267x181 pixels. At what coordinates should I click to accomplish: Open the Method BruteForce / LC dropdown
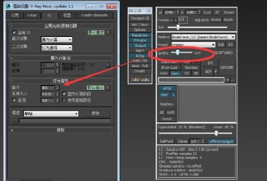pyautogui.click(x=203, y=37)
